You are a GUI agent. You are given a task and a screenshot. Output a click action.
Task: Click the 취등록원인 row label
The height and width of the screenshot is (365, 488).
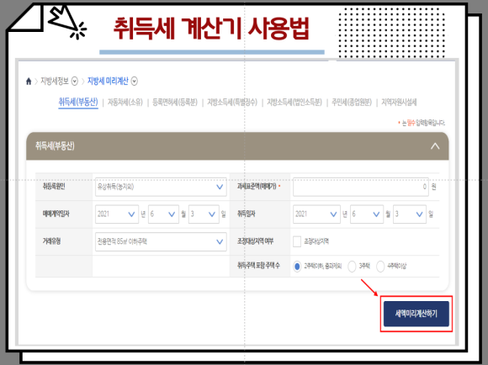coord(54,187)
